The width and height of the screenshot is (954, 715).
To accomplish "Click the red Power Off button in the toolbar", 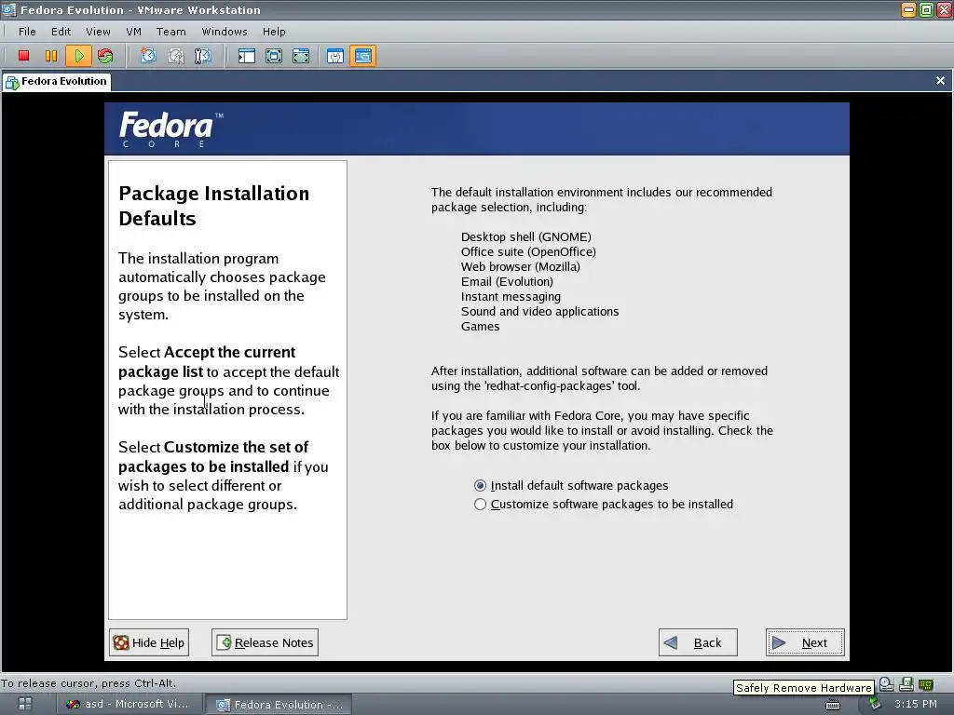I will coord(23,56).
